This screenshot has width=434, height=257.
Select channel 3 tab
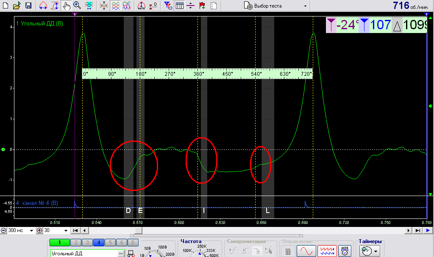pyautogui.click(x=87, y=243)
